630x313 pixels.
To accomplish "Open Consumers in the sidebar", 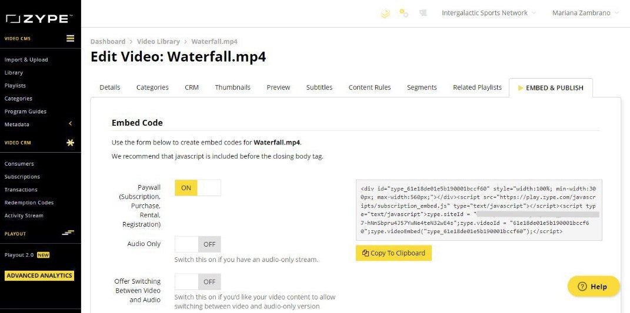I will pos(19,164).
